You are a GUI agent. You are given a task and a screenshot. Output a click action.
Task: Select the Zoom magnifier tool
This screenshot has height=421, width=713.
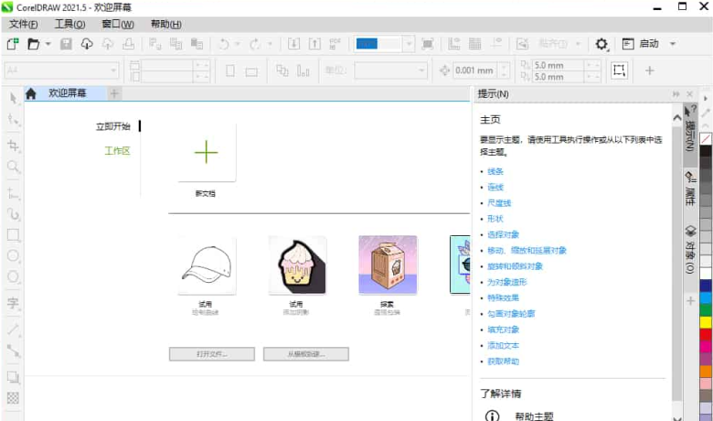pos(13,167)
